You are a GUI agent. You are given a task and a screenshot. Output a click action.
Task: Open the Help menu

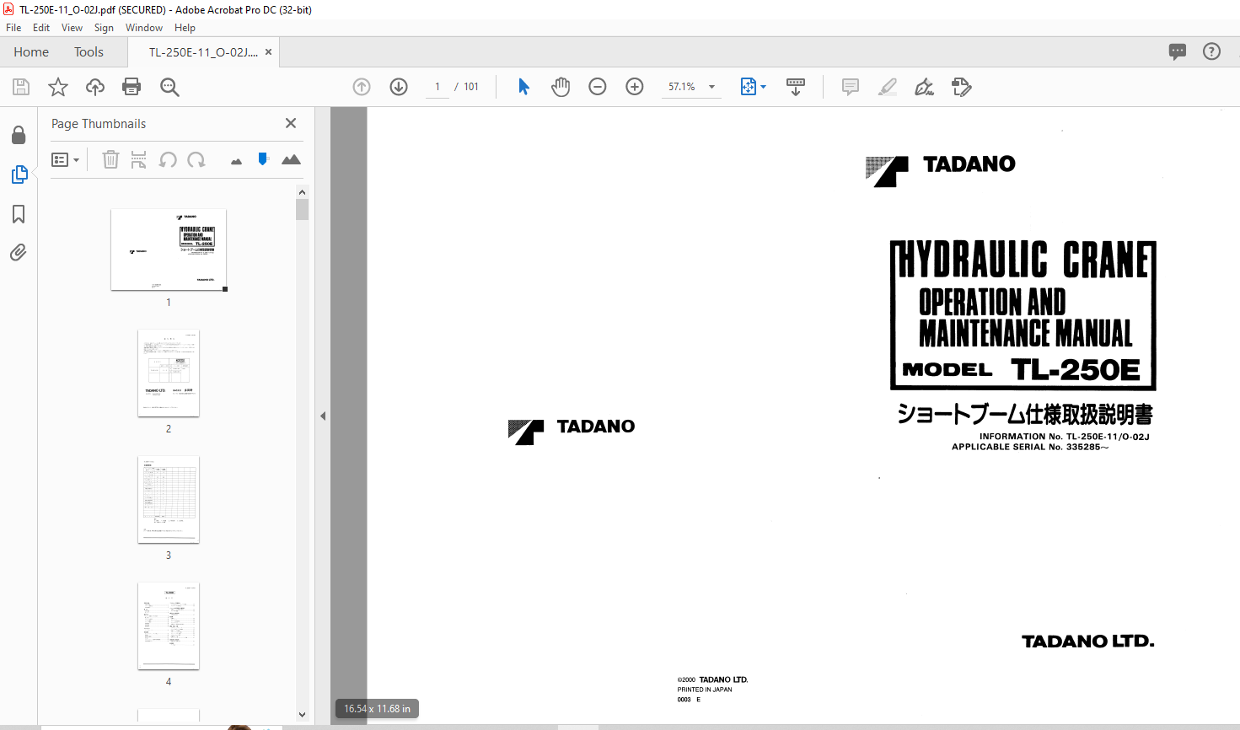[x=185, y=28]
